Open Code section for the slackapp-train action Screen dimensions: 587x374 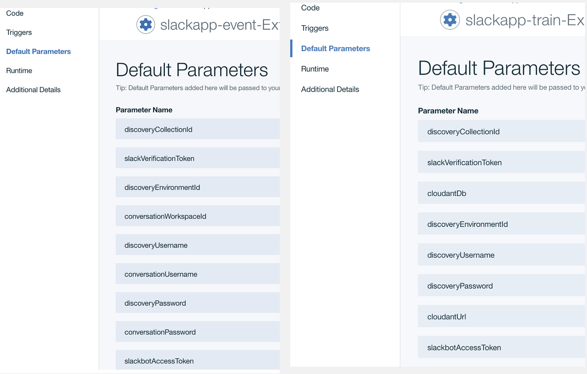click(310, 8)
